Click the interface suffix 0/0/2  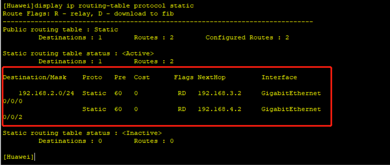(x=12, y=117)
